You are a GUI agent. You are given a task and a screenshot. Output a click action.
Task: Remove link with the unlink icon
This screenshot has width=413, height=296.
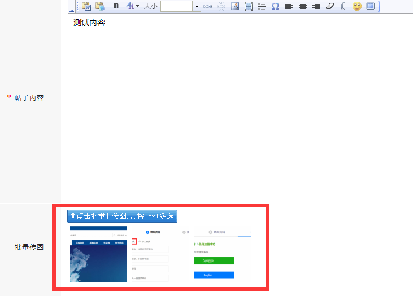tap(221, 6)
